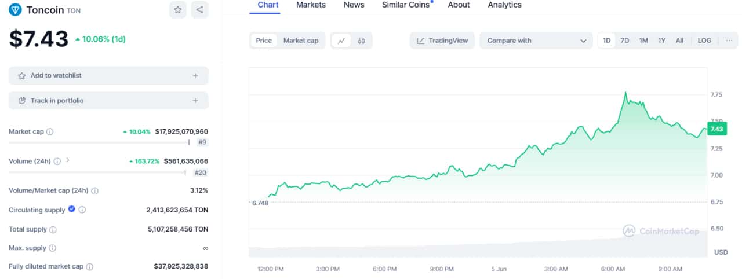The width and height of the screenshot is (742, 279).
Task: Open the News tab
Action: [x=354, y=5]
